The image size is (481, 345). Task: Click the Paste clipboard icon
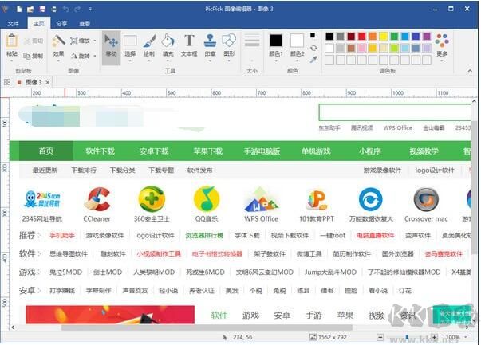coord(12,41)
